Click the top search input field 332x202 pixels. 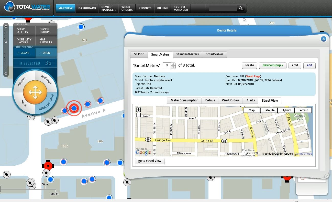pyautogui.click(x=223, y=8)
